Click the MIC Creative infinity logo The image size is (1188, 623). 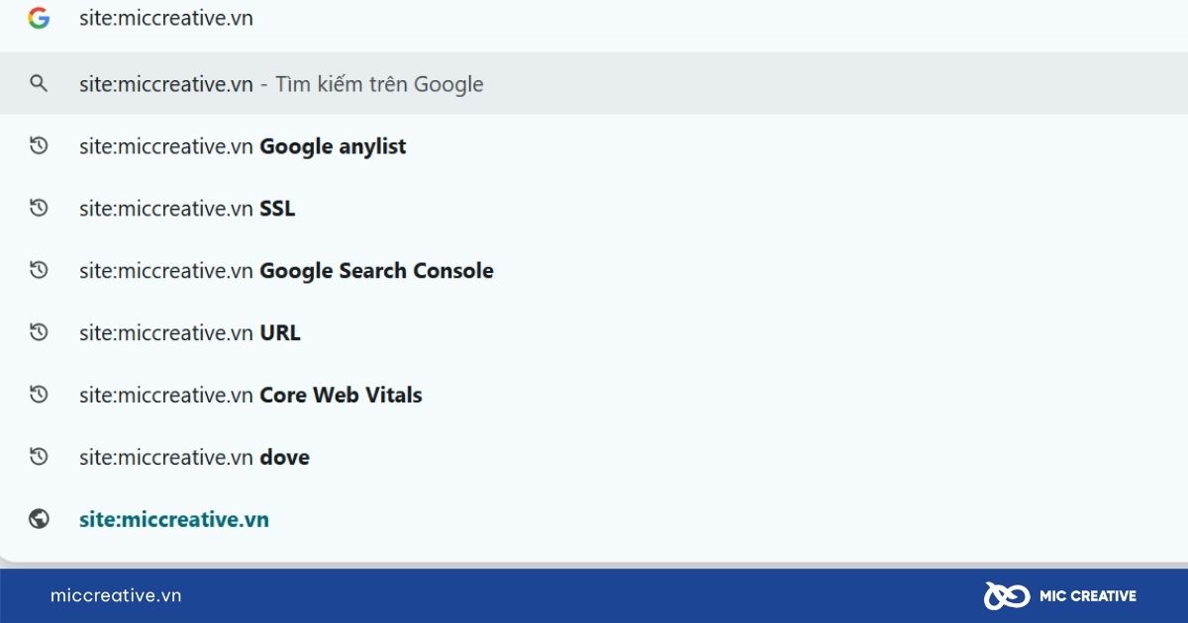[x=1006, y=595]
